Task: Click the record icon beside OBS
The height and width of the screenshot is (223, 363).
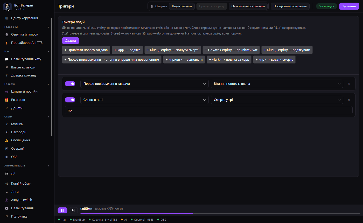Action: coord(7,157)
